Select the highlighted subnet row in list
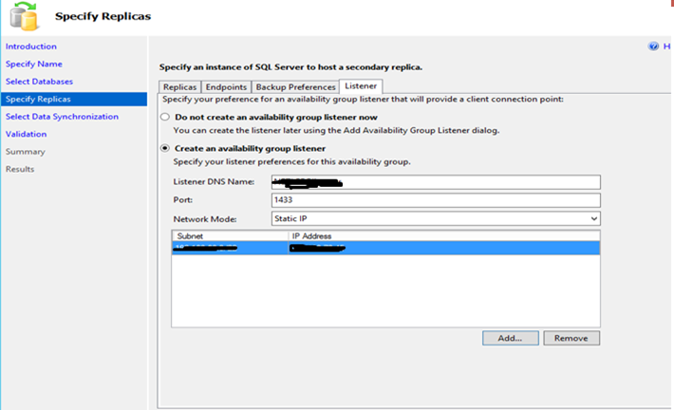The image size is (674, 410). [385, 249]
